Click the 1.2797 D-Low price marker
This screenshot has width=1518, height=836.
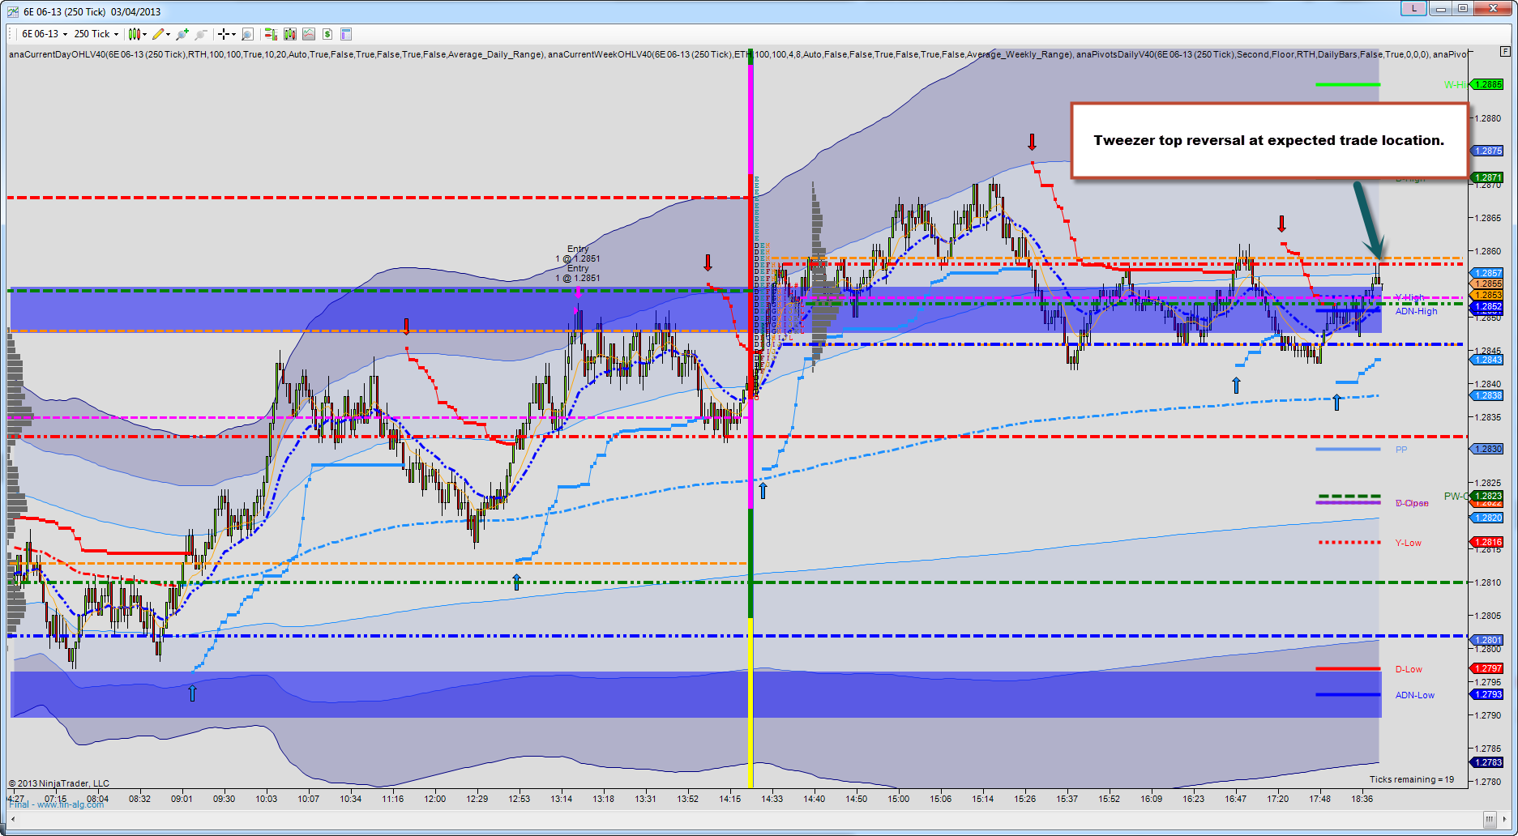tap(1488, 668)
